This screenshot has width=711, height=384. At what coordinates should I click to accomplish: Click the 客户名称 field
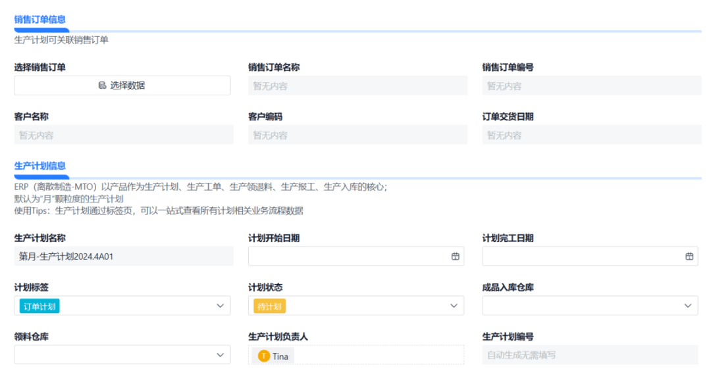click(x=124, y=135)
